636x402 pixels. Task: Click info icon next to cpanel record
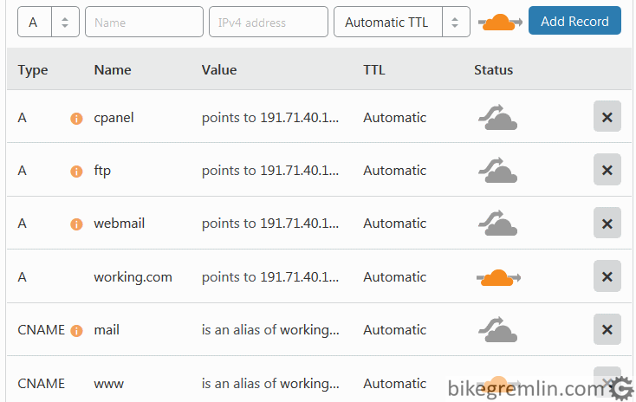[76, 119]
